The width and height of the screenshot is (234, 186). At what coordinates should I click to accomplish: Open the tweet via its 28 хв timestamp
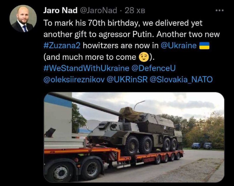click(135, 11)
